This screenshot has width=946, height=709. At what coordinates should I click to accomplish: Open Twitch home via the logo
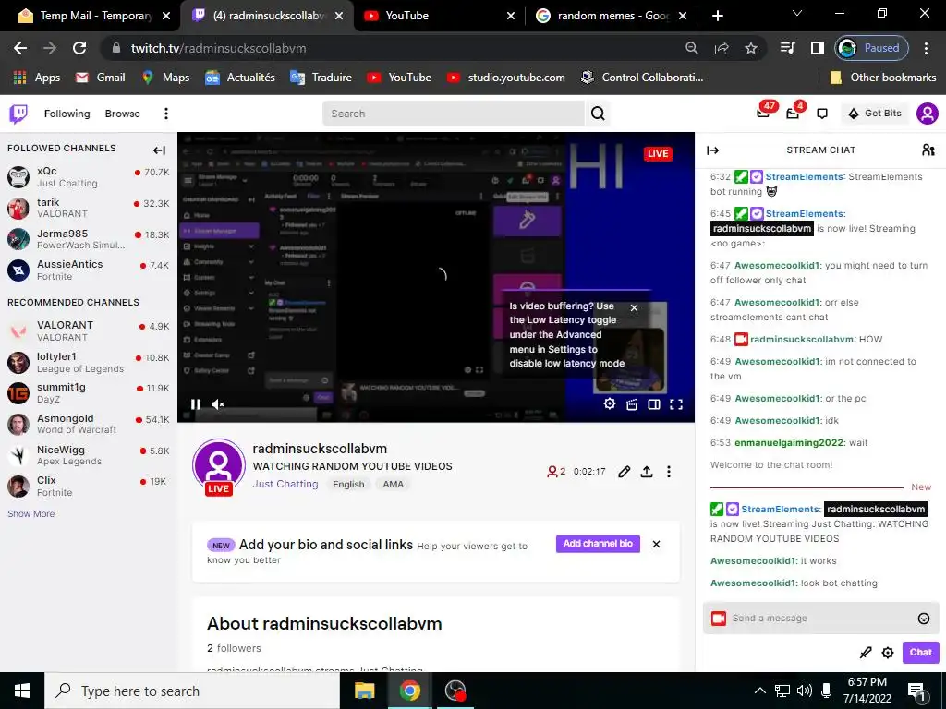tap(18, 114)
